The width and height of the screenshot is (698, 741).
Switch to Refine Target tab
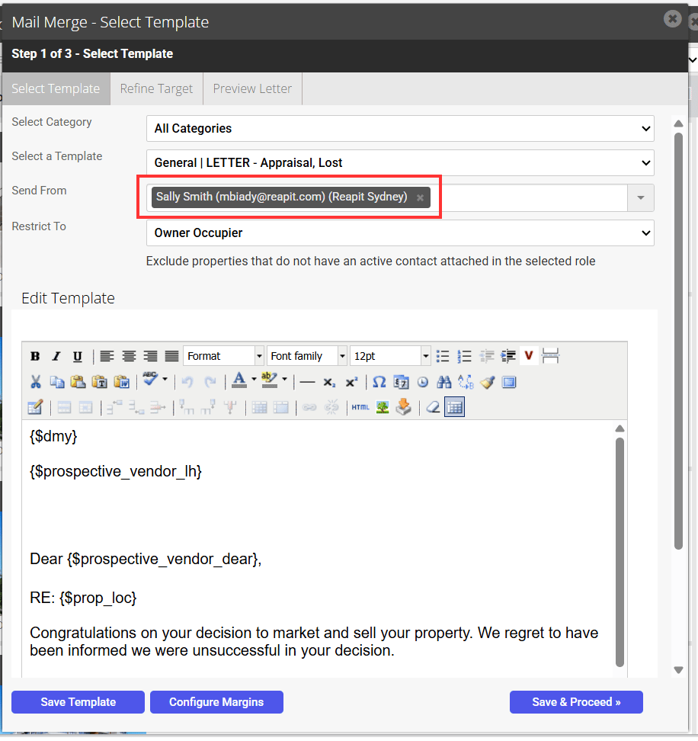tap(156, 89)
